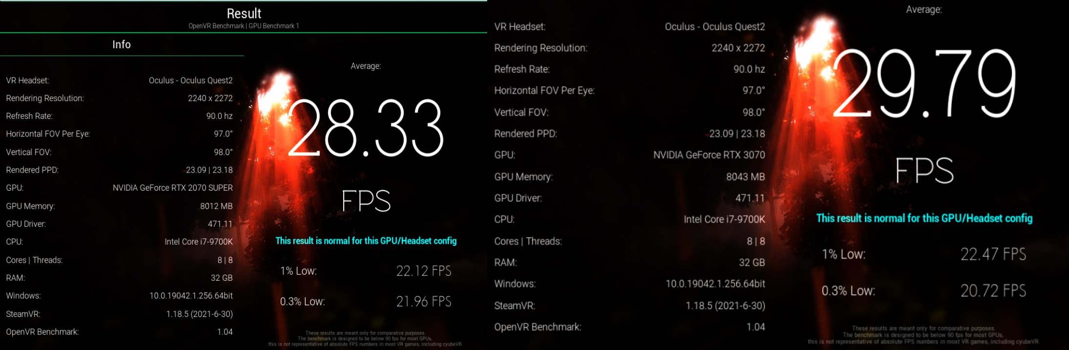The height and width of the screenshot is (350, 1069).
Task: Click the Info tab header
Action: (122, 44)
